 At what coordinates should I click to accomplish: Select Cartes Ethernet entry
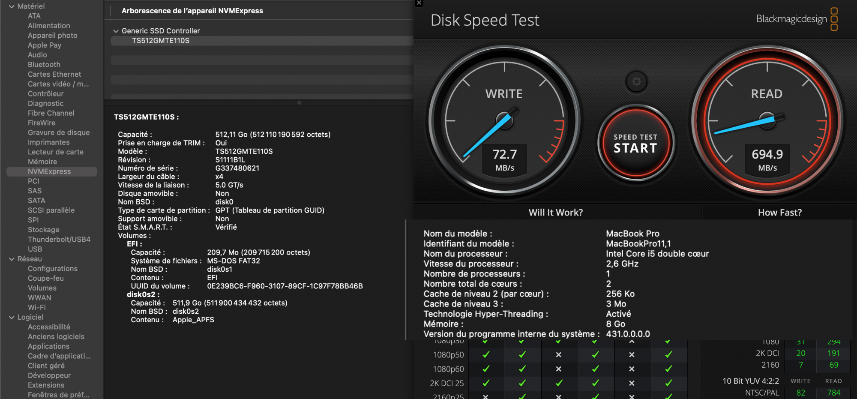[54, 74]
